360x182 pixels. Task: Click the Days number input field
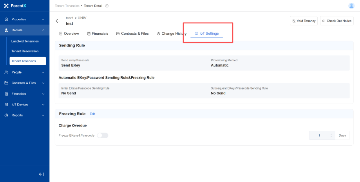[x=319, y=136]
